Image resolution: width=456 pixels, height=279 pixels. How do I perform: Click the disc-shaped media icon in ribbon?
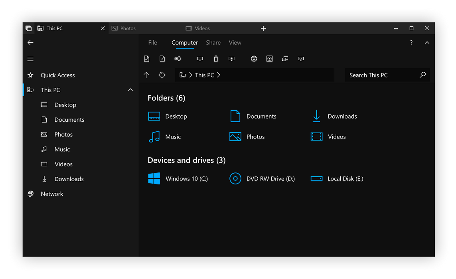[269, 58]
